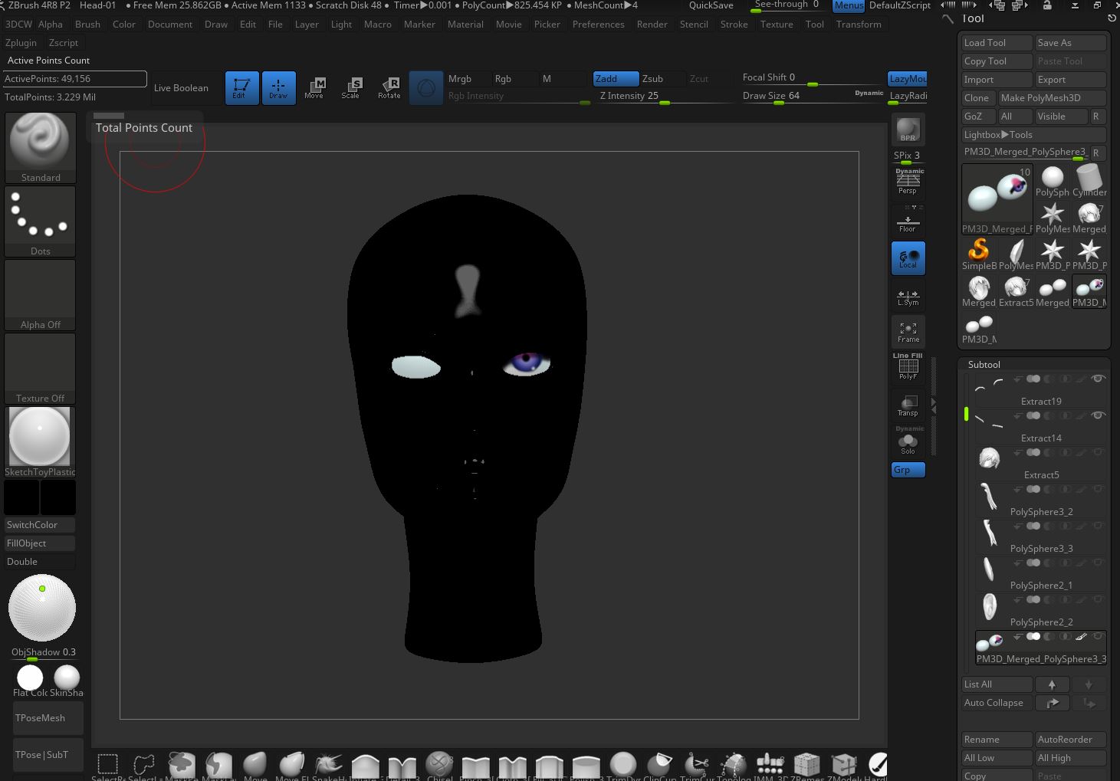Adjust the ObjShadow slider
Screen dimensions: 1120x781
point(43,653)
